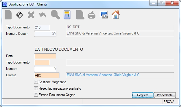Click the X delete toolbar icon
Viewport: 181px width, 107px height.
pos(31,15)
